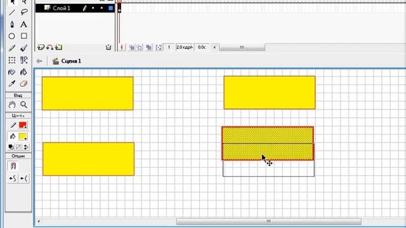Reset colors to black and white

coord(11,147)
